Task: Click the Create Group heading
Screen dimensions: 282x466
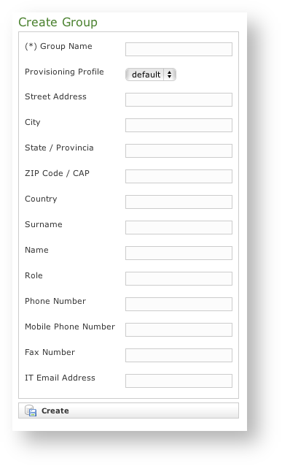Action: point(58,23)
